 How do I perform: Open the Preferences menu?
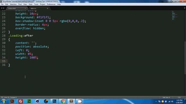click(51, 4)
